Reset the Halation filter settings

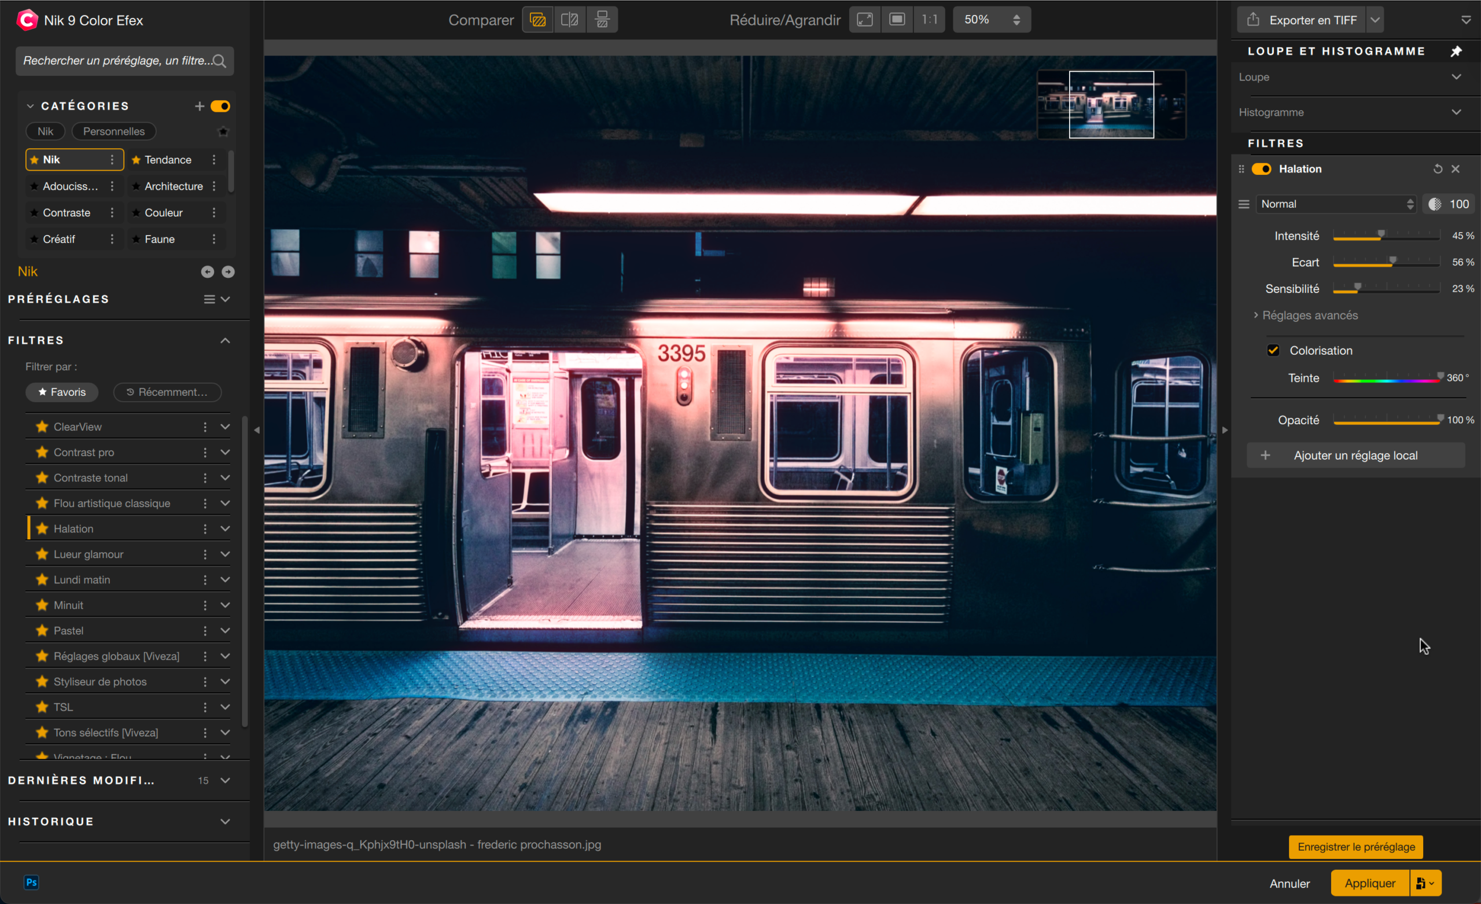click(1437, 169)
